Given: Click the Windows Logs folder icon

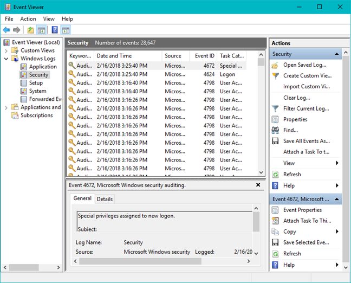Looking at the screenshot, I should [15, 59].
